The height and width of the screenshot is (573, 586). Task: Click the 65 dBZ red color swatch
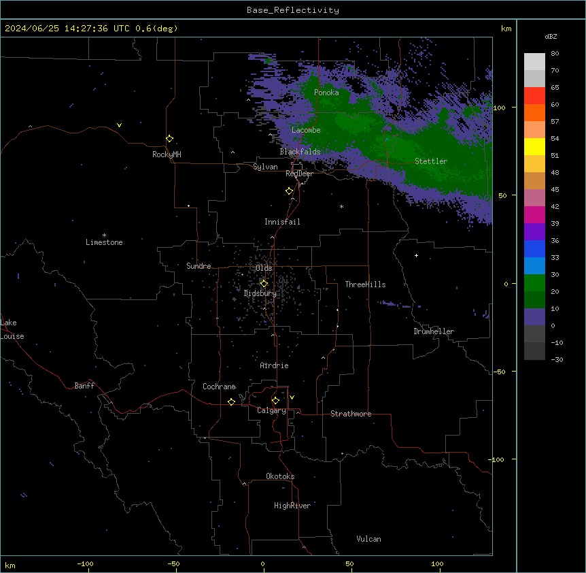[x=534, y=95]
